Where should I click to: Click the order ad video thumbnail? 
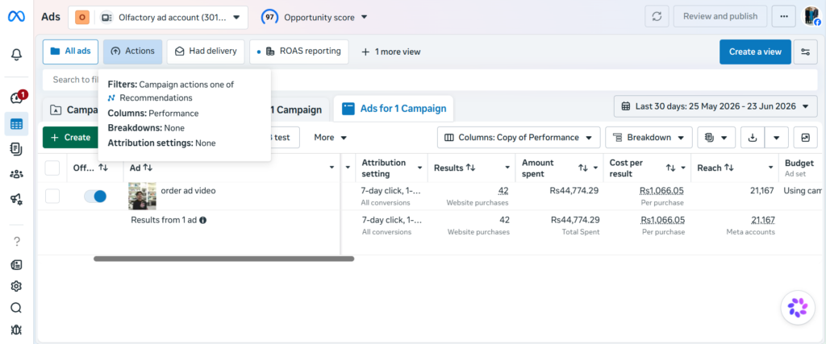pos(142,197)
